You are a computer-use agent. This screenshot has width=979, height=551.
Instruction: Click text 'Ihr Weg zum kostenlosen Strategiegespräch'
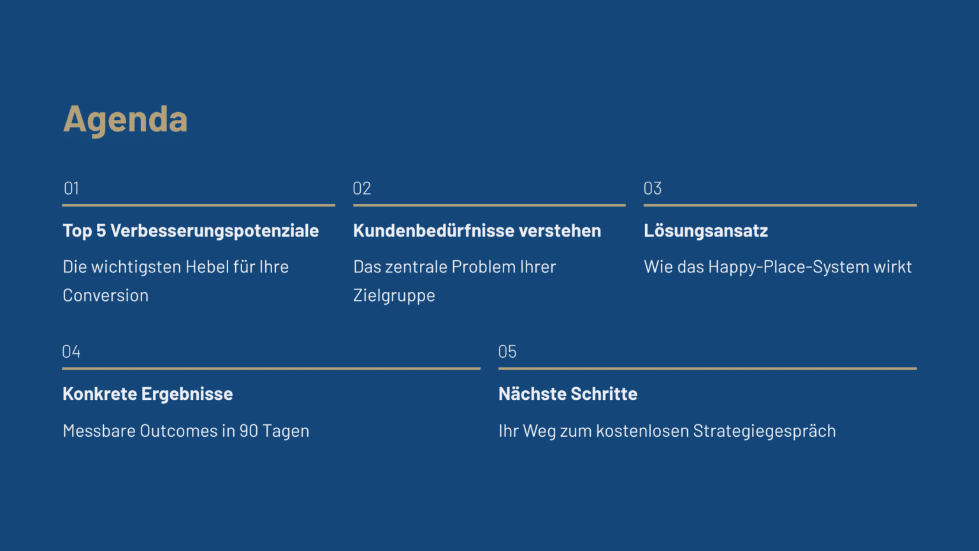[667, 431]
